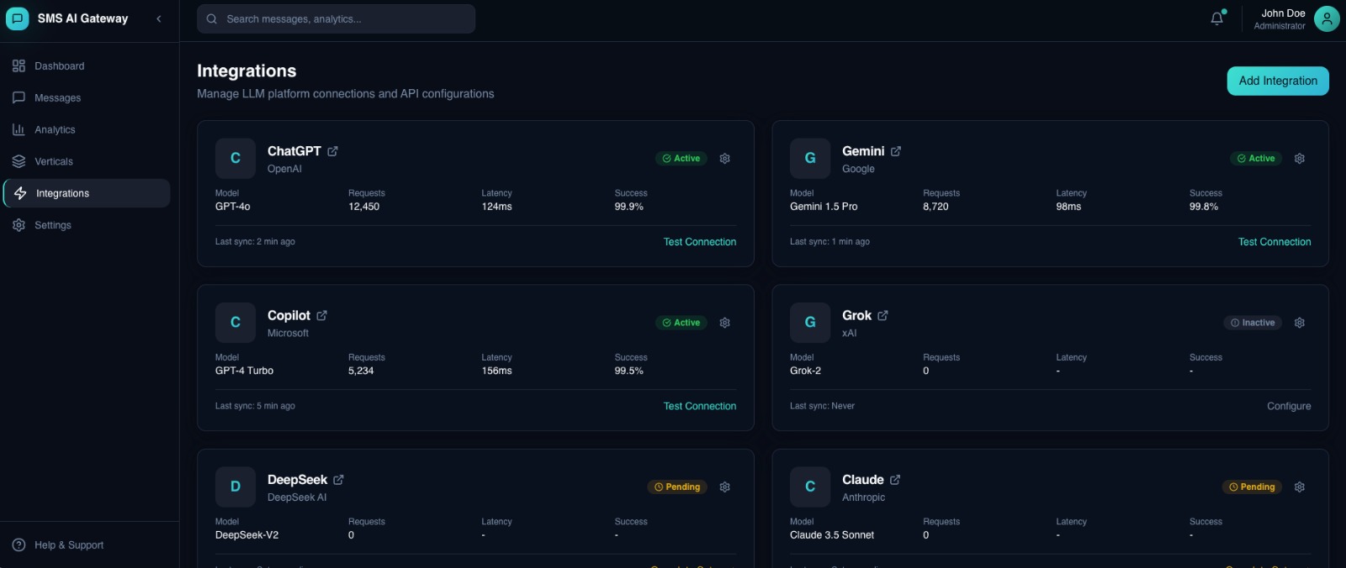
Task: Collapse the sidebar with the chevron arrow
Action: pos(159,18)
